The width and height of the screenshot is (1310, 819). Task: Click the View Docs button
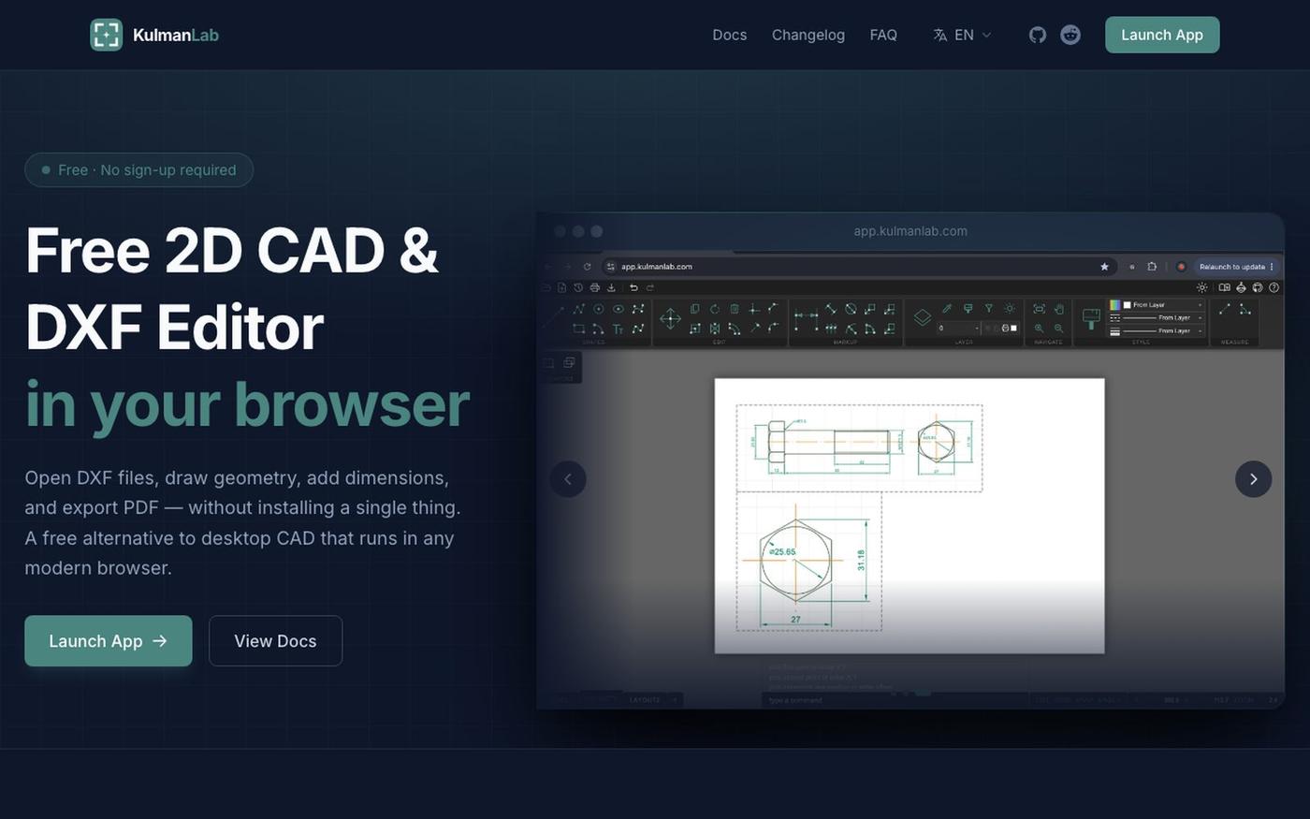(275, 641)
